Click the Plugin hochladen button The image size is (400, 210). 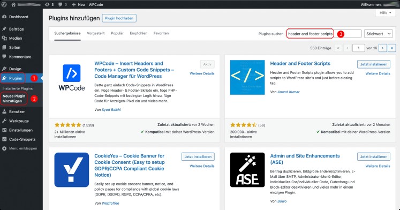pyautogui.click(x=119, y=18)
